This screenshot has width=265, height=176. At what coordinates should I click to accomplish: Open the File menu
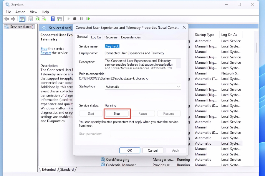pos(8,12)
